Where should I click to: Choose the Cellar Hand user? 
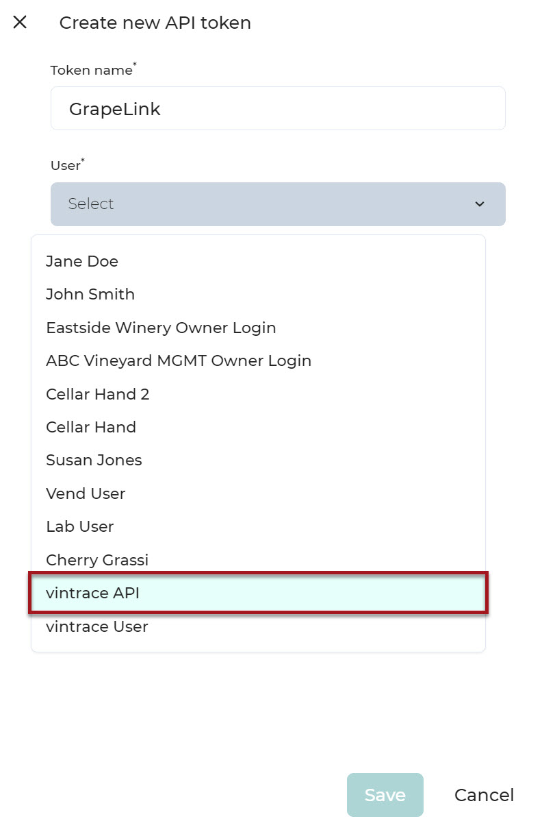pyautogui.click(x=258, y=427)
